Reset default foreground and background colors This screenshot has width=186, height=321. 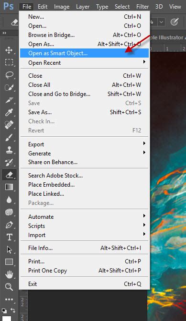point(4,310)
